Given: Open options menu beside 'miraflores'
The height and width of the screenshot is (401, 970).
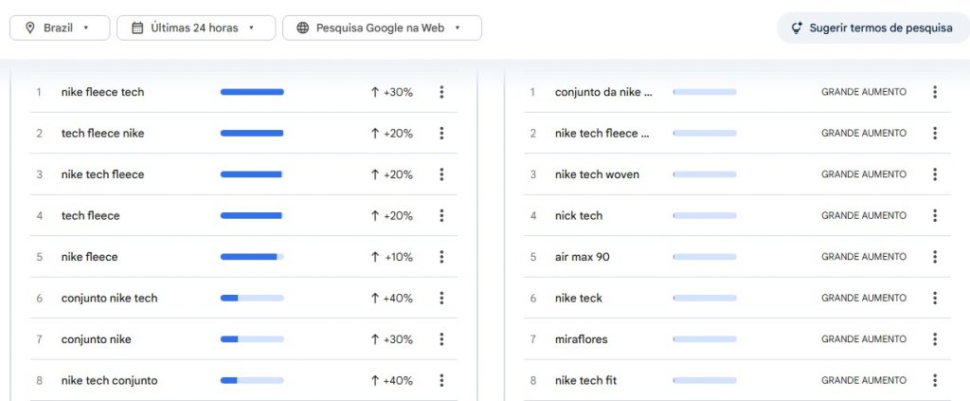Looking at the screenshot, I should [x=935, y=339].
